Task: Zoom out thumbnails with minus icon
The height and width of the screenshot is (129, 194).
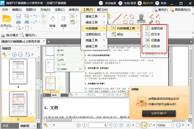Action: point(20,55)
